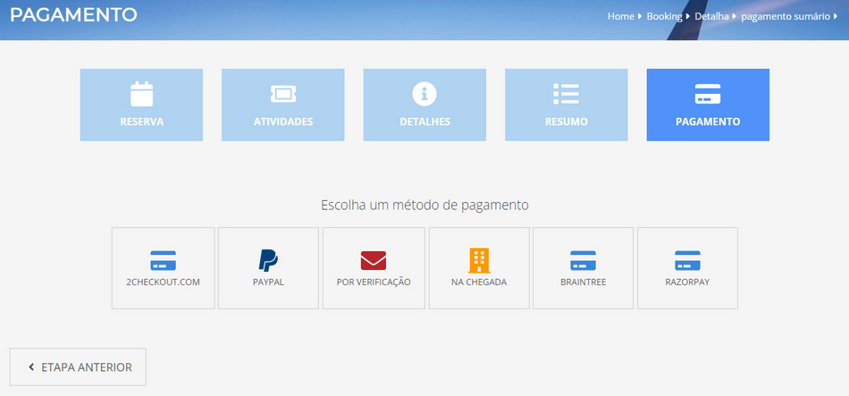The height and width of the screenshot is (396, 849).
Task: Choose the Razorpay card icon
Action: 687,260
